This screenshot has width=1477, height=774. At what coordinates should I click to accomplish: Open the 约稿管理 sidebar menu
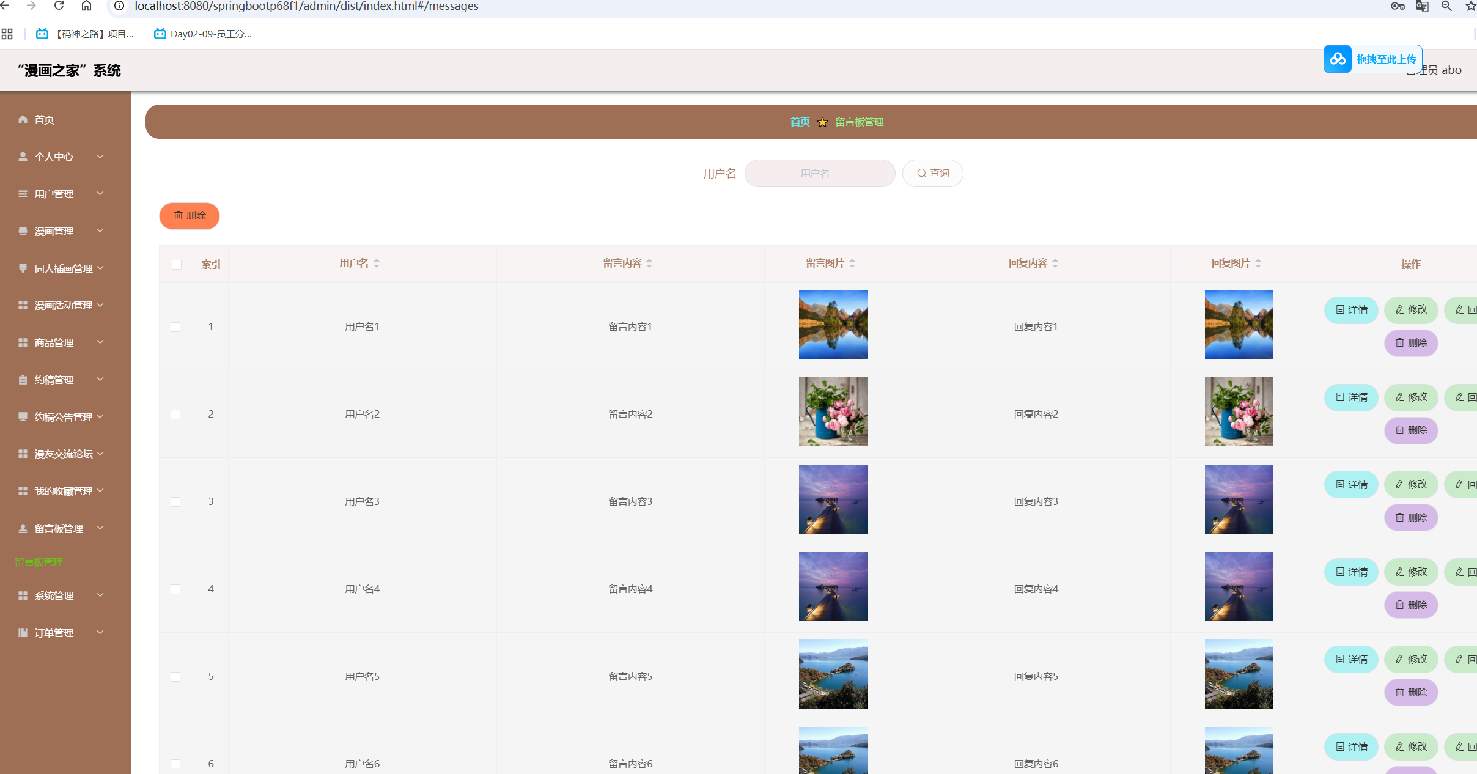65,380
